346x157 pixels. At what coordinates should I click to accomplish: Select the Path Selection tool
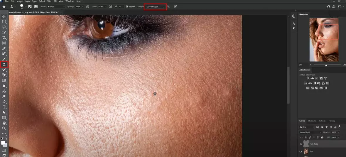click(4, 112)
